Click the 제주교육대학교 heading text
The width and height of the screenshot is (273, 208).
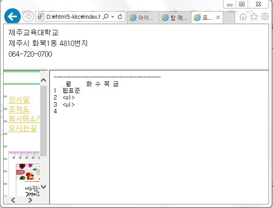(x=33, y=33)
